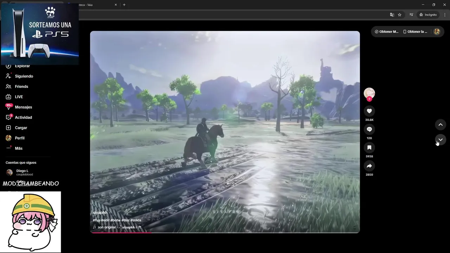Open the media control icon in toolbar

[411, 15]
